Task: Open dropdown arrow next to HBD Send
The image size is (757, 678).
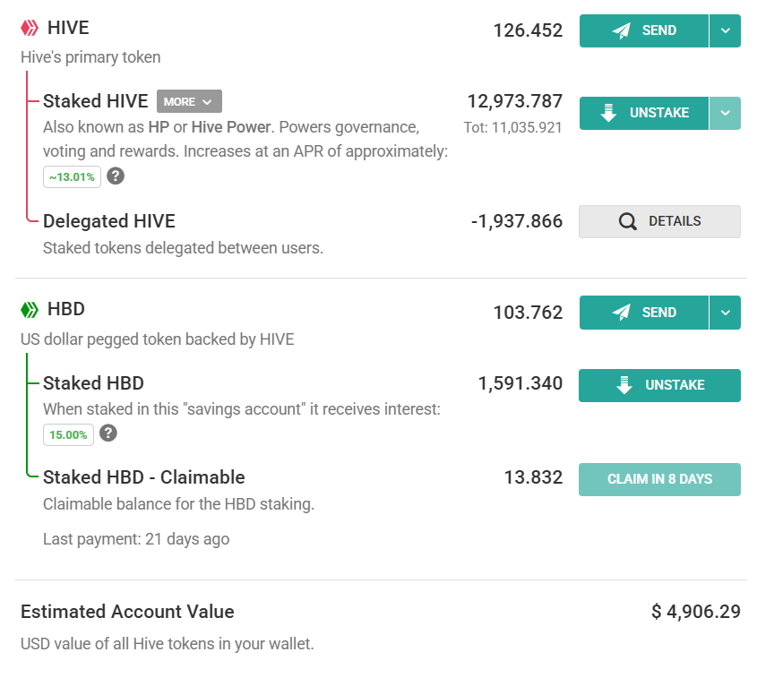Action: pos(725,313)
